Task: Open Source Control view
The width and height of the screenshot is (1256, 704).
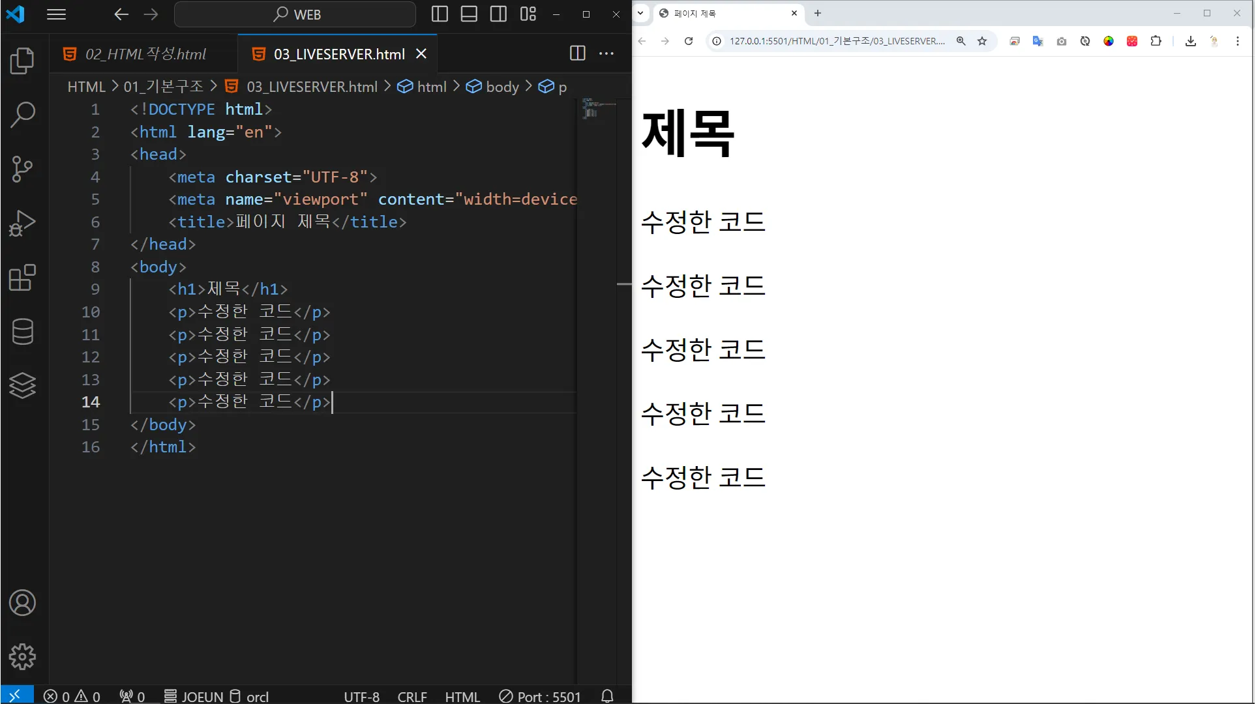Action: (22, 169)
